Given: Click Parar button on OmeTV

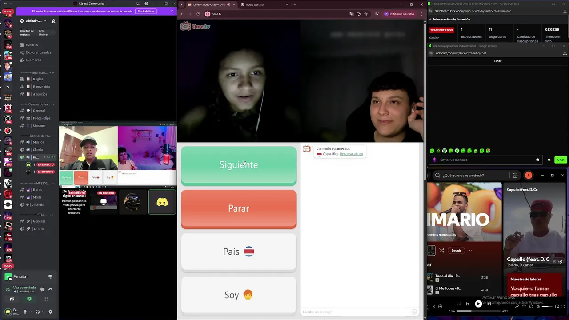Looking at the screenshot, I should [x=239, y=208].
